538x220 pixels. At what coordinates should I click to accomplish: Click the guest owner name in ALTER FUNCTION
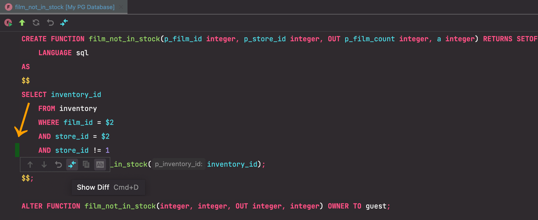(376, 206)
